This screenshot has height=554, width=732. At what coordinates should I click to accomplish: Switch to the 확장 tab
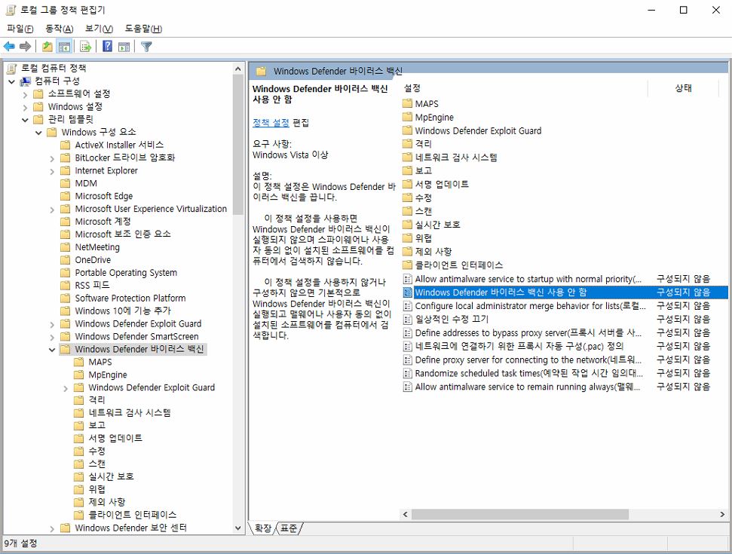click(x=263, y=528)
